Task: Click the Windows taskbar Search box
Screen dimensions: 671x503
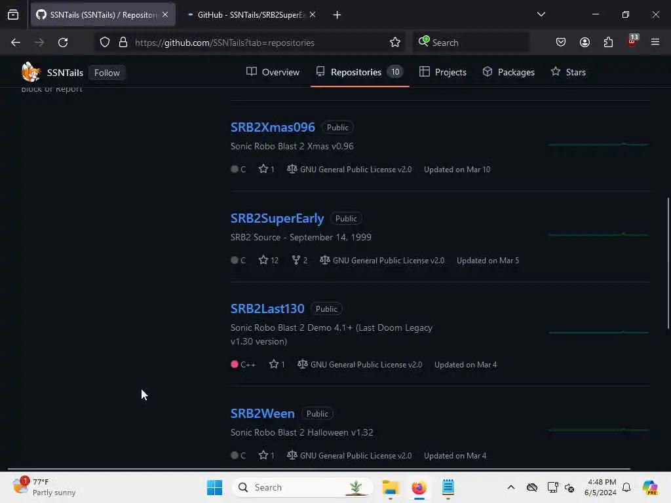Action: point(302,487)
